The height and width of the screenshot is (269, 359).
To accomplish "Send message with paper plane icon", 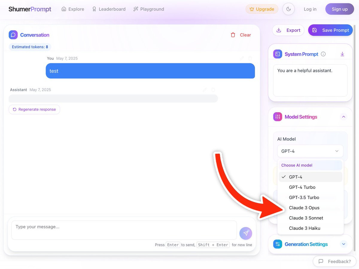I will click(246, 233).
